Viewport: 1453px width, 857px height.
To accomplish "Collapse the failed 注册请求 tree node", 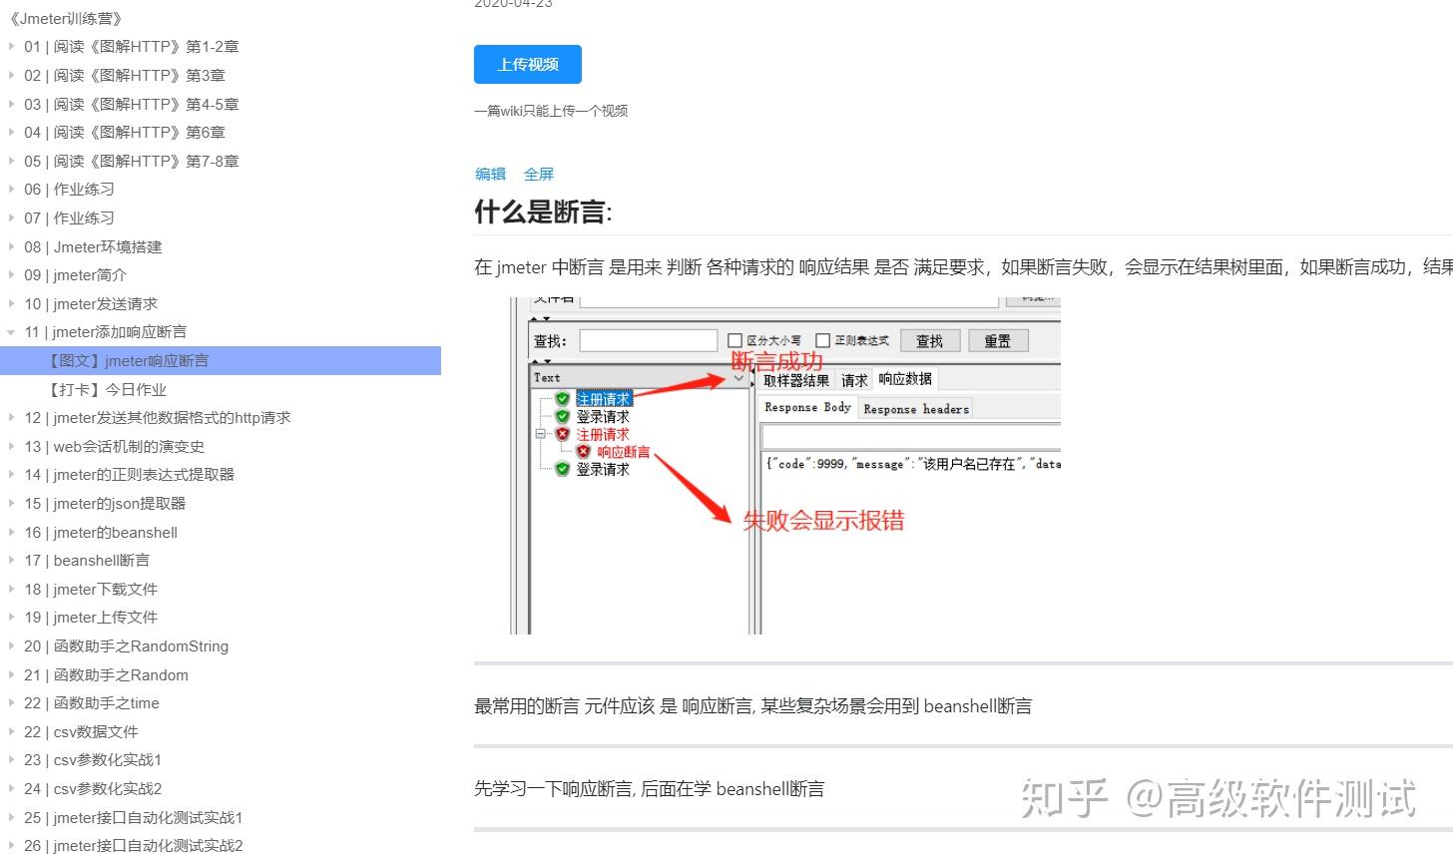I will [540, 433].
